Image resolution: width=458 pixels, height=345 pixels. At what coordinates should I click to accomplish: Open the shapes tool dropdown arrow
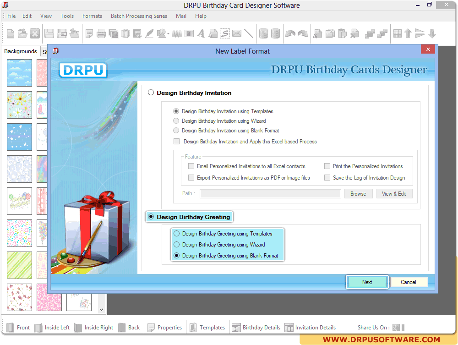[x=168, y=34]
